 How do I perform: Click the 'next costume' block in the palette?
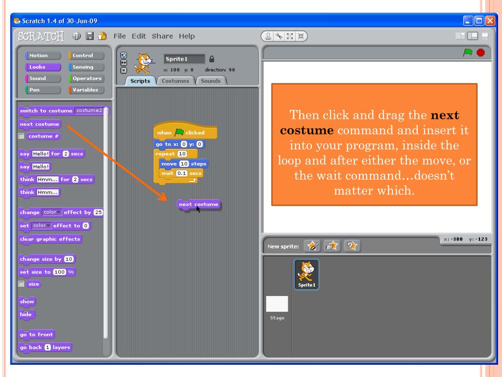[x=40, y=124]
